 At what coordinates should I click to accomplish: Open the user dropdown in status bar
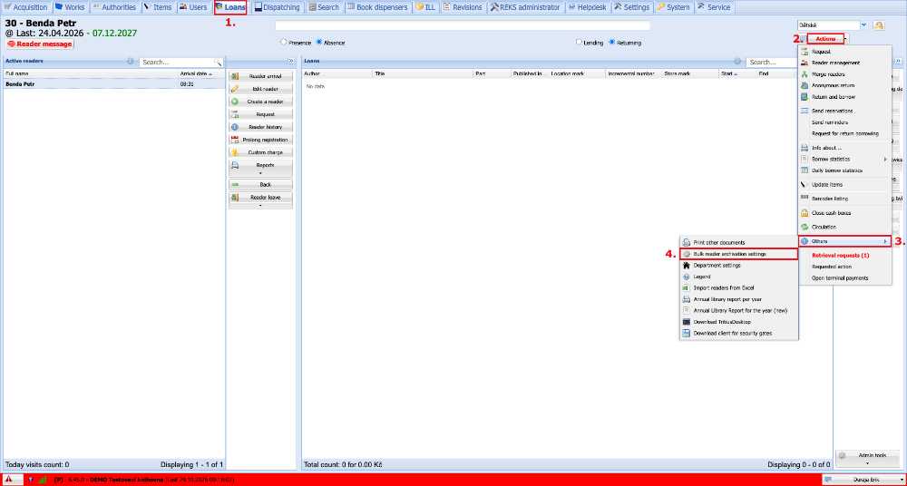[x=863, y=480]
